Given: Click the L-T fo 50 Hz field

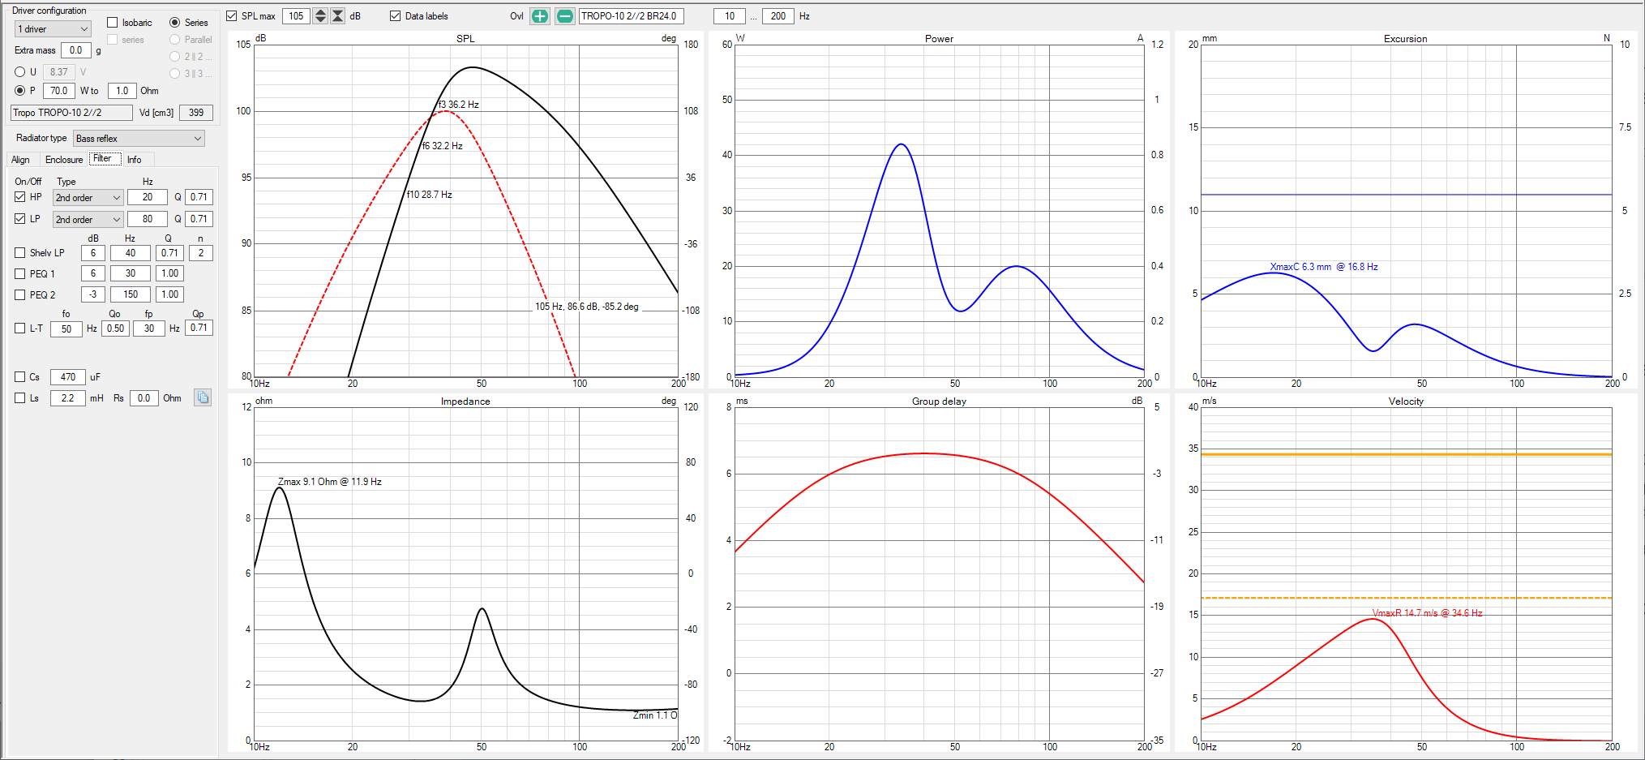Looking at the screenshot, I should tap(66, 328).
